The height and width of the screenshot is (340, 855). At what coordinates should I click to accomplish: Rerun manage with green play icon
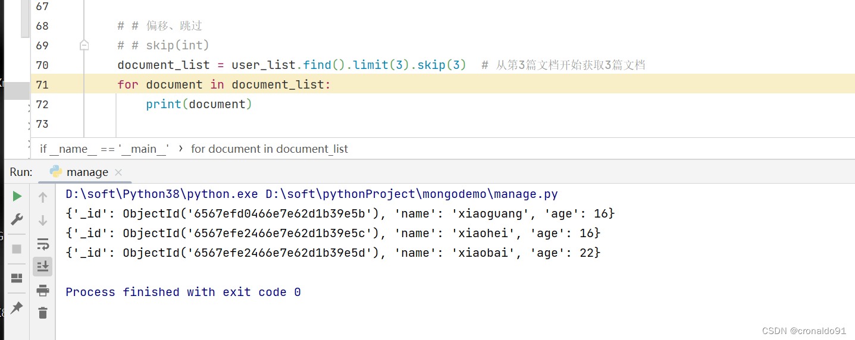17,196
